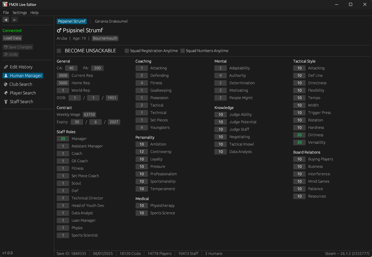372x257 pixels.
Task: Click the Bournemouth club link
Action: pos(105,38)
